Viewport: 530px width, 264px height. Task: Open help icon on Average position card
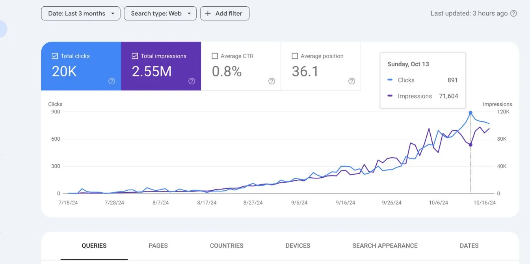352,81
